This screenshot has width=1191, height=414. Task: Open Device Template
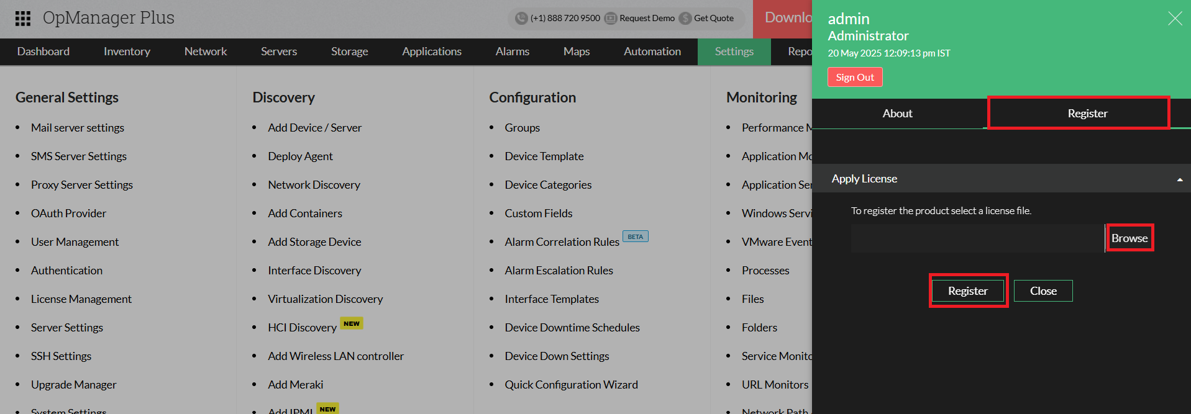(544, 156)
